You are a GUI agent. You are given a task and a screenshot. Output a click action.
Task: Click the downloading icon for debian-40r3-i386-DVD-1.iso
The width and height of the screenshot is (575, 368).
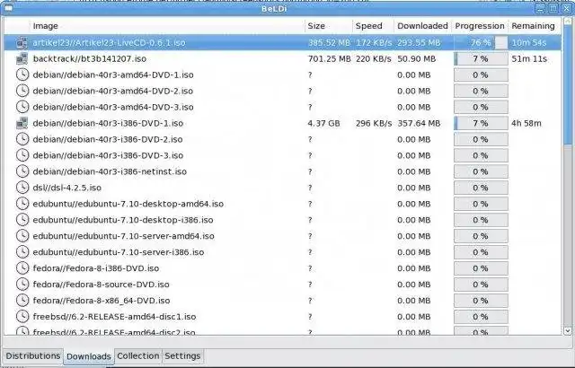[22, 123]
